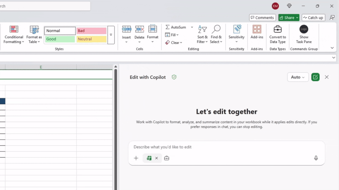339x190 pixels.
Task: Open the Share dropdown arrow
Action: [x=297, y=18]
